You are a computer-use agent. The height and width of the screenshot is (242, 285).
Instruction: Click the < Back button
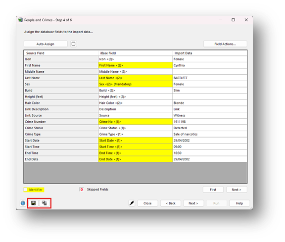pyautogui.click(x=171, y=203)
